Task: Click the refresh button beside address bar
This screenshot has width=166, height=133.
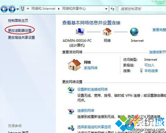Action: 113,9
